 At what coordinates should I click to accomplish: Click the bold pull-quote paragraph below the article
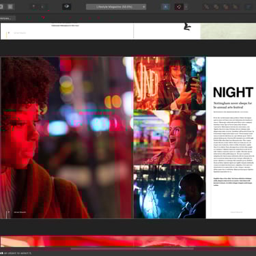coord(233,182)
